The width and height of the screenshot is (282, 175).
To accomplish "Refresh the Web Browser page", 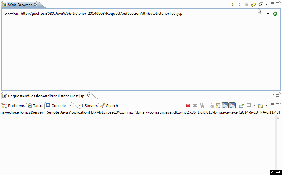I will [x=253, y=5].
